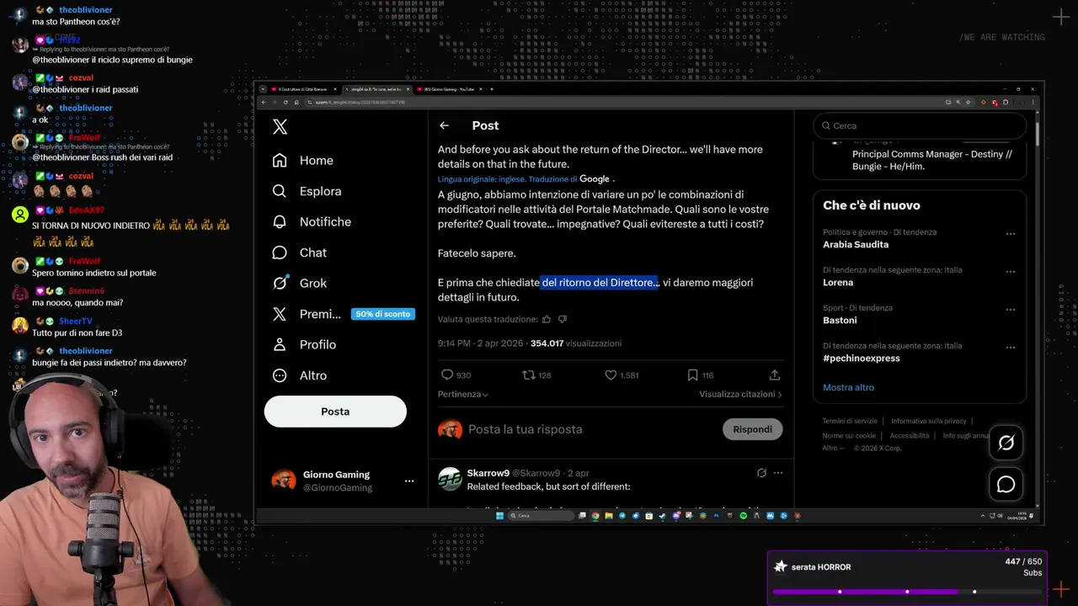Open Notifiche in the X sidebar
1078x606 pixels.
point(312,221)
